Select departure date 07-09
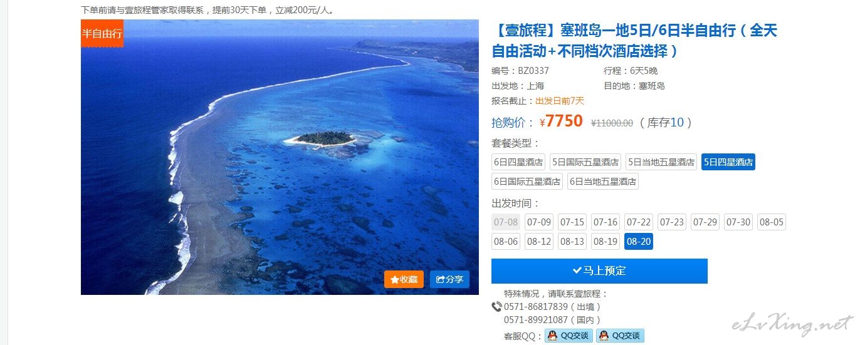This screenshot has width=860, height=345. pyautogui.click(x=539, y=222)
